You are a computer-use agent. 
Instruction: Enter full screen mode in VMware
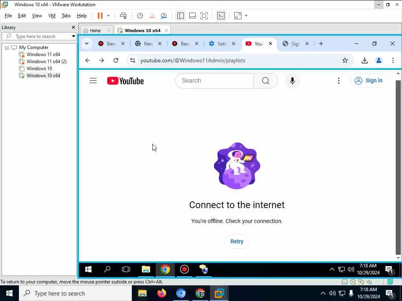pos(204,16)
